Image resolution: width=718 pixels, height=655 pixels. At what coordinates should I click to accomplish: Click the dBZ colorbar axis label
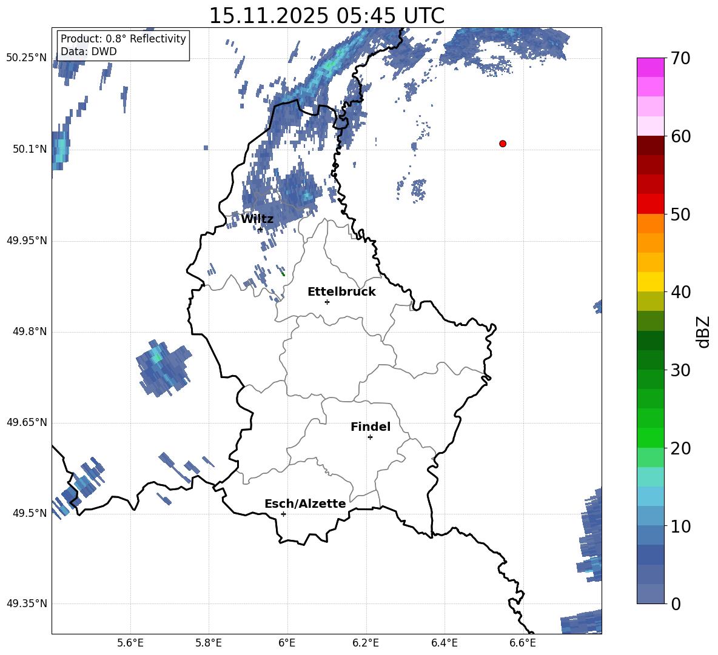(703, 331)
